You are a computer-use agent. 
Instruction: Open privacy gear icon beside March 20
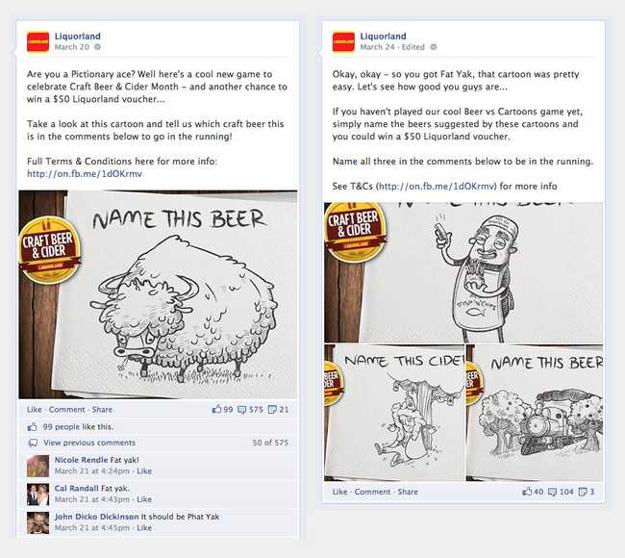coord(97,47)
